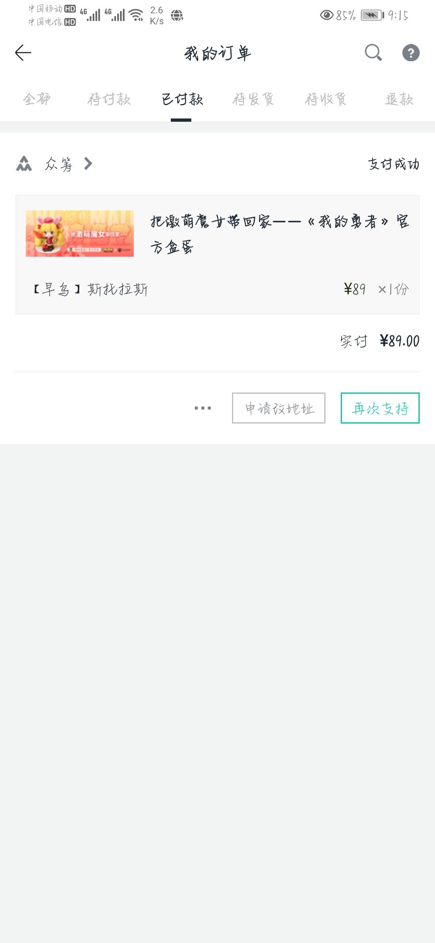Open the 退款 tab
The width and height of the screenshot is (435, 943).
click(399, 99)
